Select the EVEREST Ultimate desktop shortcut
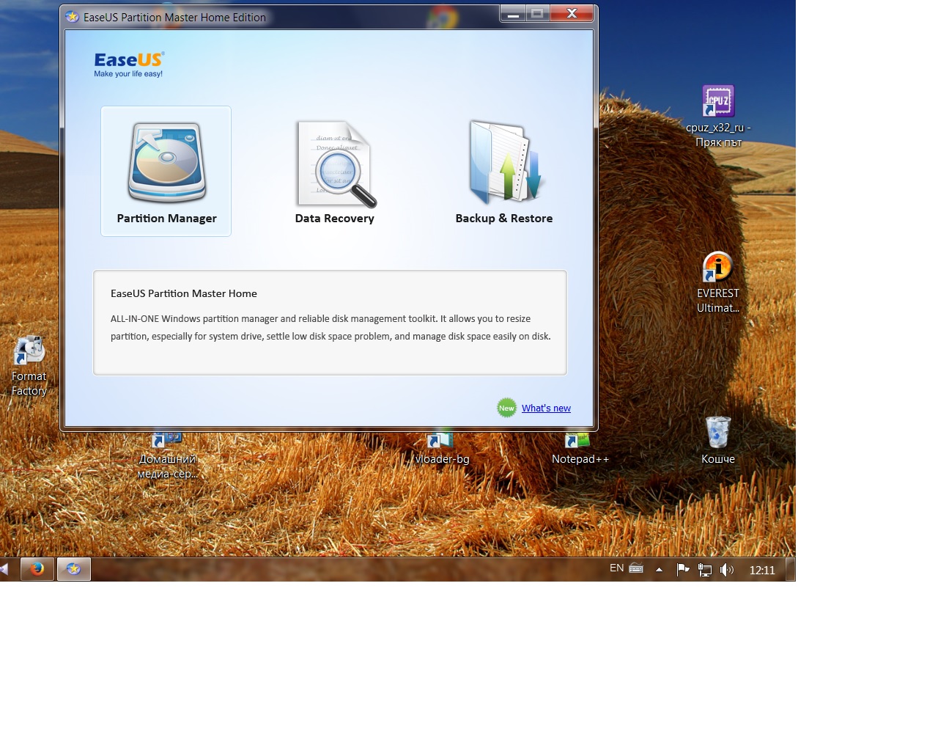This screenshot has height=751, width=938. 718,280
